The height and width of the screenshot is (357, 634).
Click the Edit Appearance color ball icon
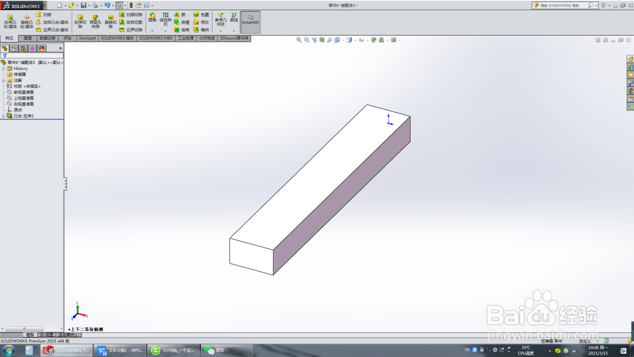[374, 40]
